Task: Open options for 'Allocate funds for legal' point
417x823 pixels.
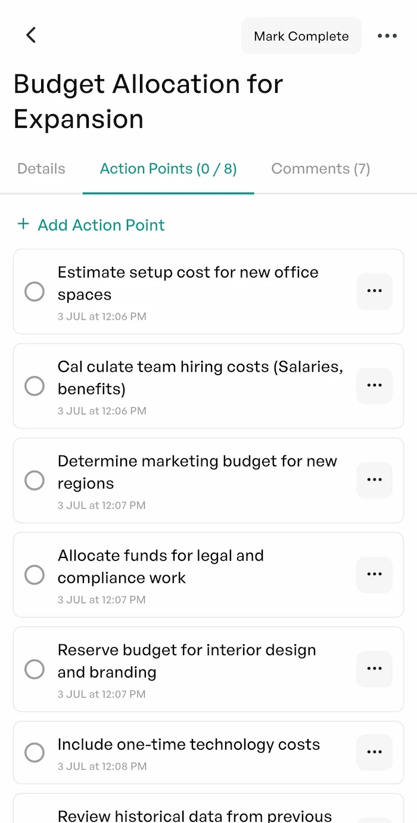Action: (x=374, y=574)
